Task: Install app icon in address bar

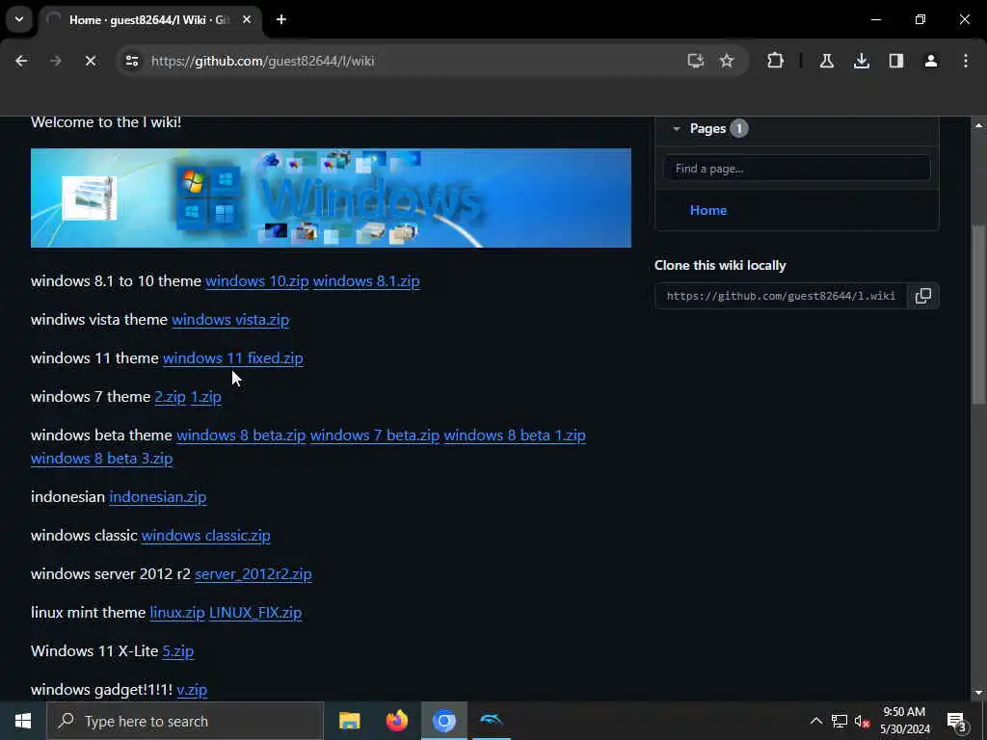Action: pos(695,61)
